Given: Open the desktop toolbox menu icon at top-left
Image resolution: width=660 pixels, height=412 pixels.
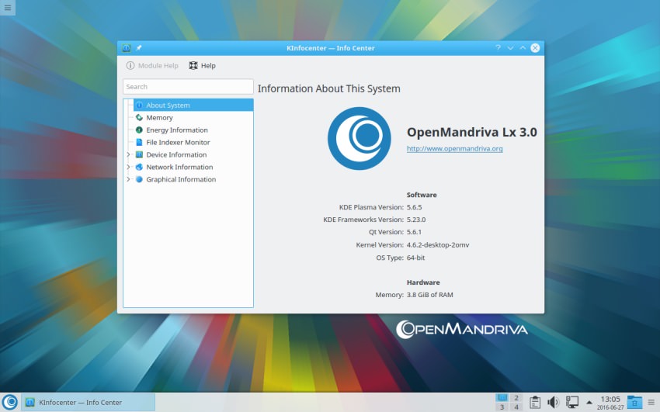Looking at the screenshot, I should 7,7.
